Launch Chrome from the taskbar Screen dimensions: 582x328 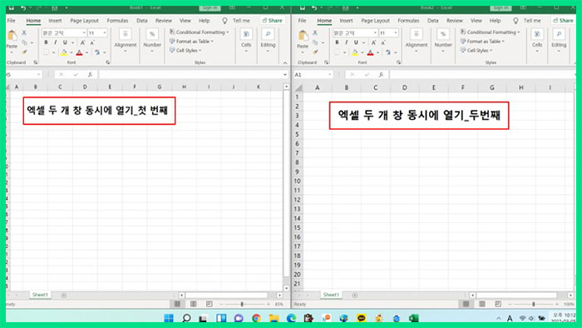[x=256, y=318]
